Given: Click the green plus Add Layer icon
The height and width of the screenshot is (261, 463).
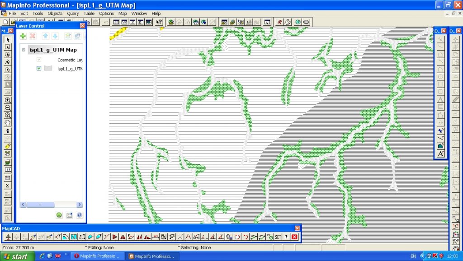Looking at the screenshot, I should [23, 36].
